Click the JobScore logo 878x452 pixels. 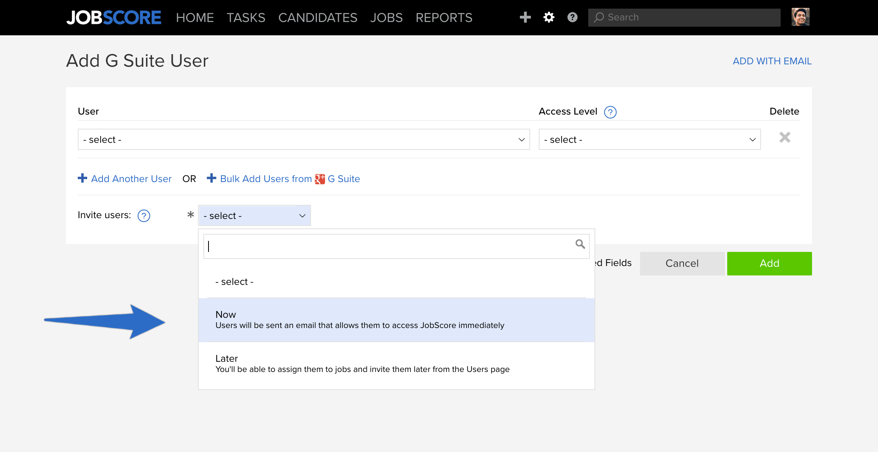114,17
